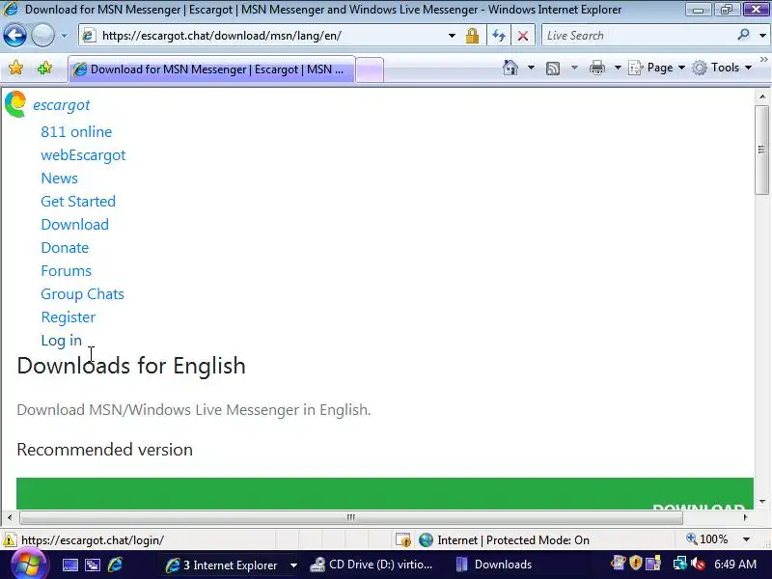Click the address bar URL field

click(266, 36)
